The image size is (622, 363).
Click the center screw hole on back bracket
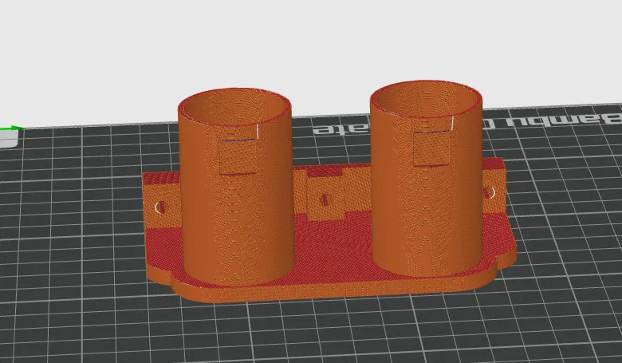tap(324, 199)
